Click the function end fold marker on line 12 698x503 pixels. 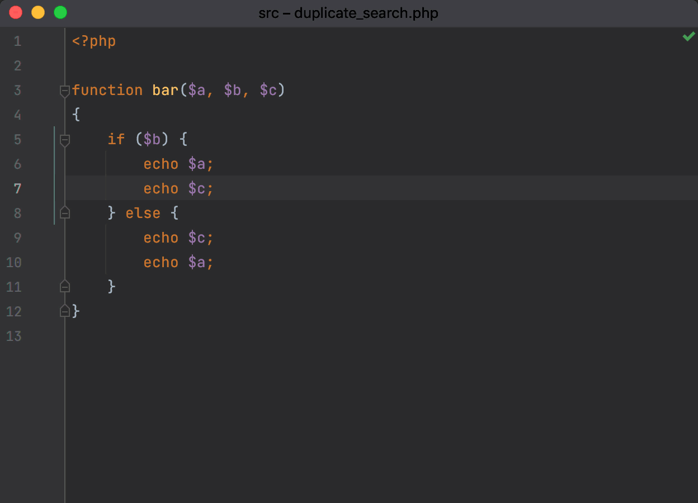(65, 310)
